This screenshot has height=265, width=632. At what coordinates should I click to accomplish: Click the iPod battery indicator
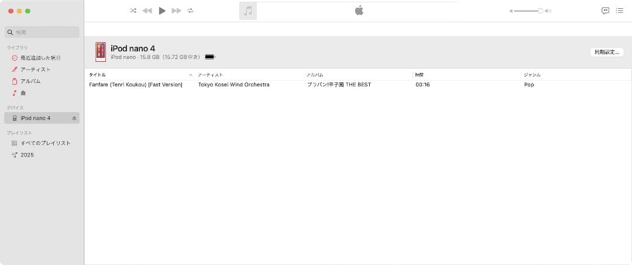coord(210,57)
